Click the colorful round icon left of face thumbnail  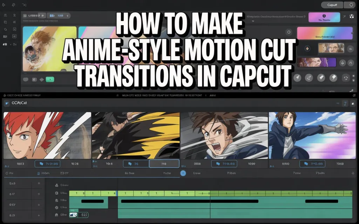307,48
